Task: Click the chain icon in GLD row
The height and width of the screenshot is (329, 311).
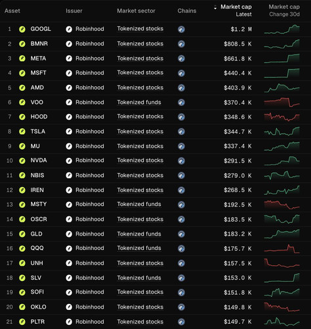Action: [181, 234]
